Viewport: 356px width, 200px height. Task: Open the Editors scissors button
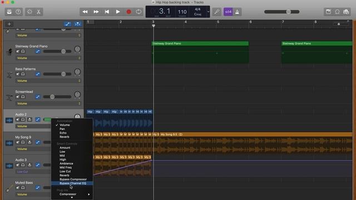[x=38, y=12]
